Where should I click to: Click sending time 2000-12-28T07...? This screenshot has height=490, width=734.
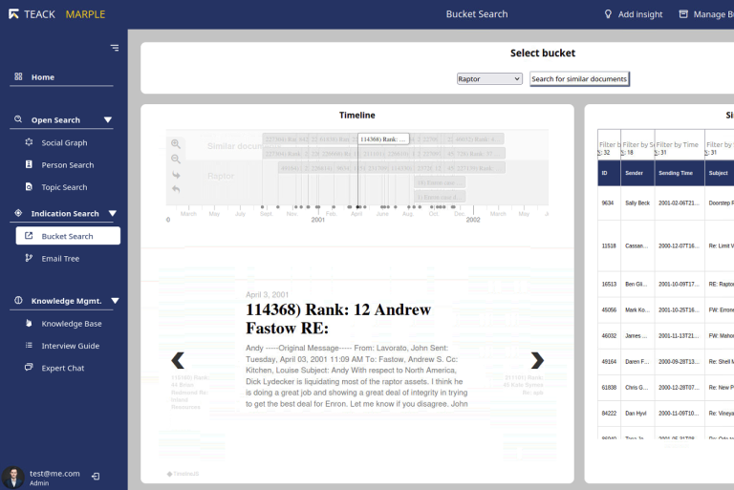680,388
